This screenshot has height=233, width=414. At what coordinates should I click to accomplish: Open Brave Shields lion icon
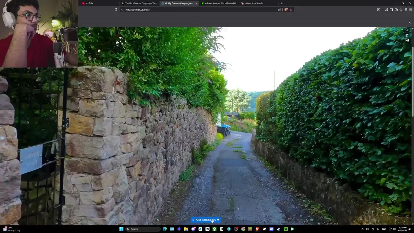[x=286, y=10]
